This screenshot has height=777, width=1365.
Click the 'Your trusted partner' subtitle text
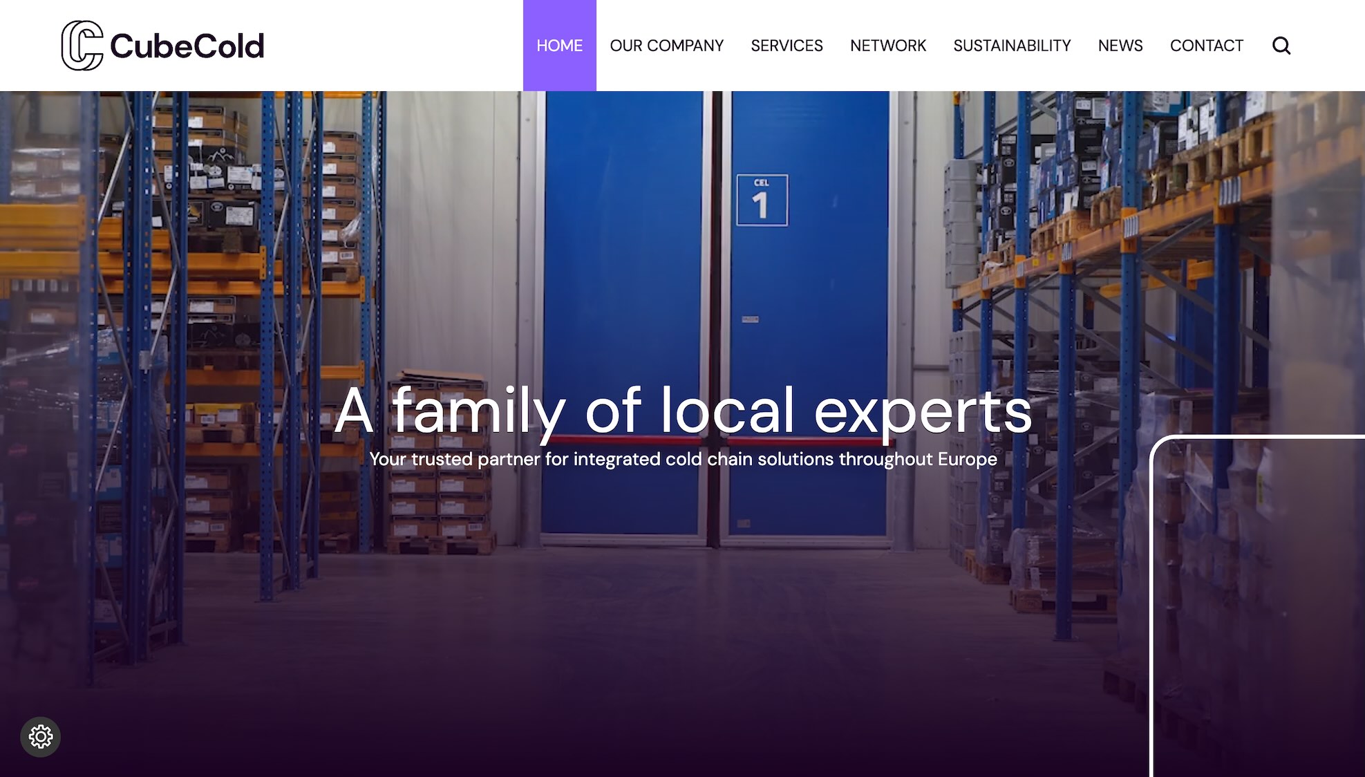[x=683, y=459]
